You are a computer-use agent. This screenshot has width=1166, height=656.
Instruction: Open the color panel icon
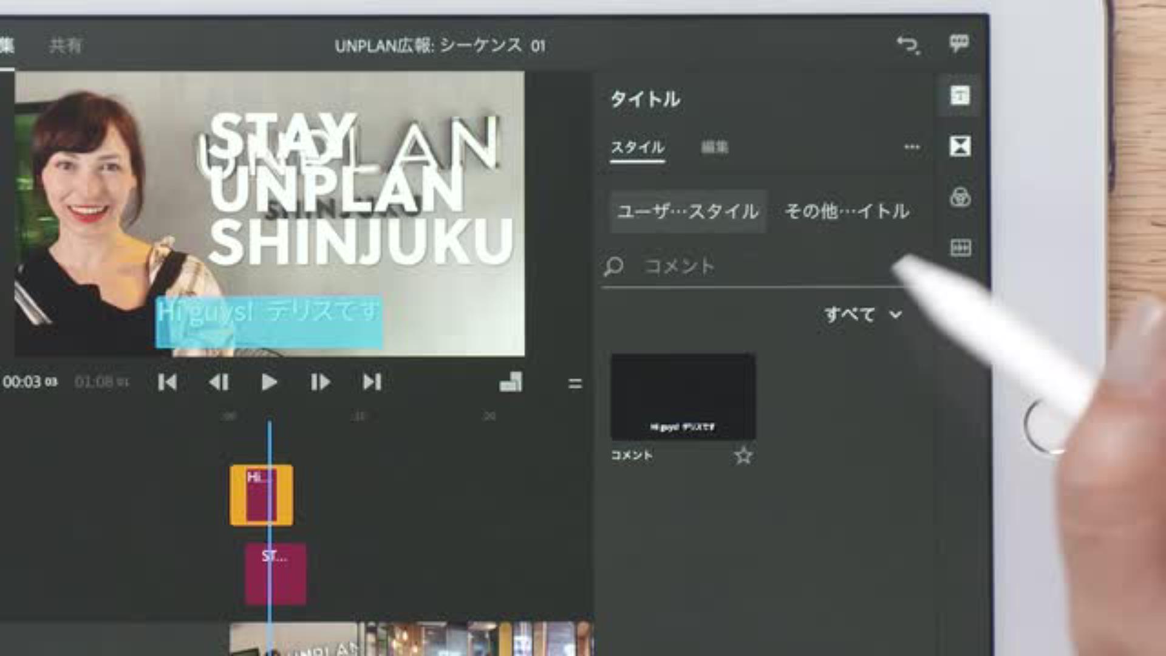(x=960, y=197)
